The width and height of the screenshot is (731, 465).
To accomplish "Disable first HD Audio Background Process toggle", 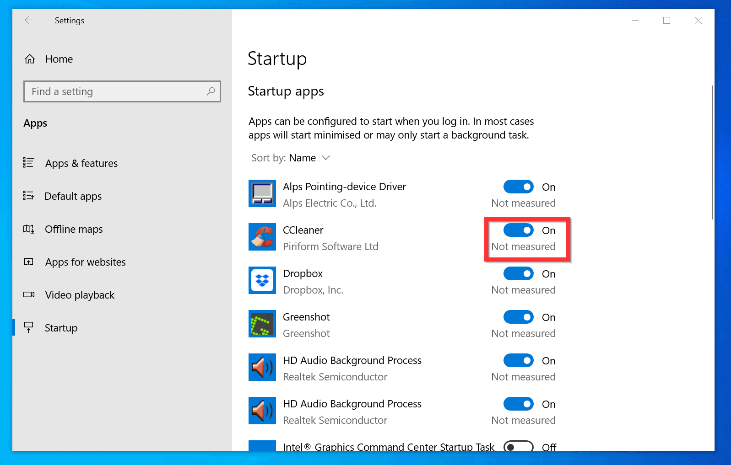I will click(519, 360).
